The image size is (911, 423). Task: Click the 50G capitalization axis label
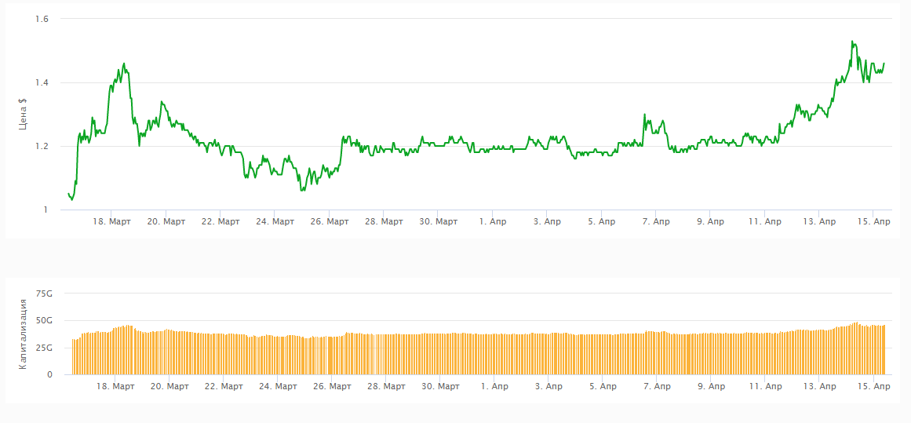(44, 321)
